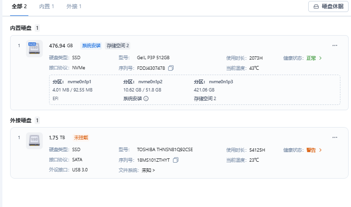Click the 正常 health status text
The image size is (351, 207).
311,58
